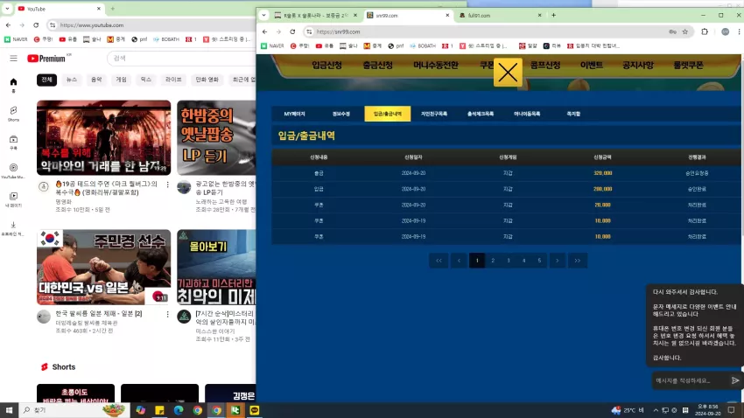Go to page 5 of the records
The image size is (744, 418).
click(539, 261)
